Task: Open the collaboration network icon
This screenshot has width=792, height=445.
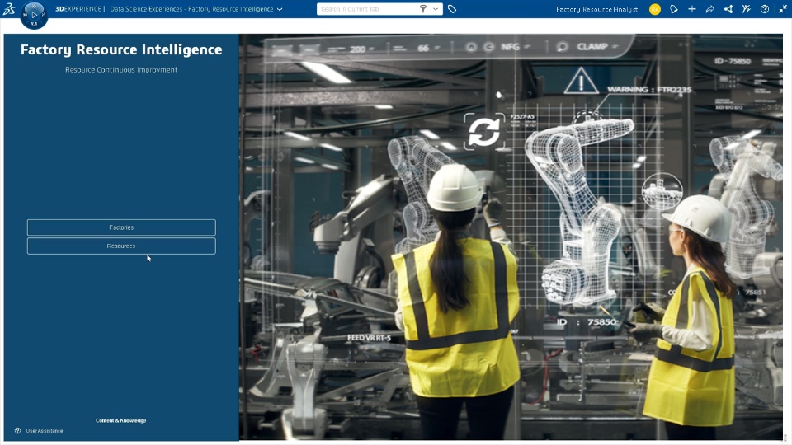Action: tap(728, 9)
